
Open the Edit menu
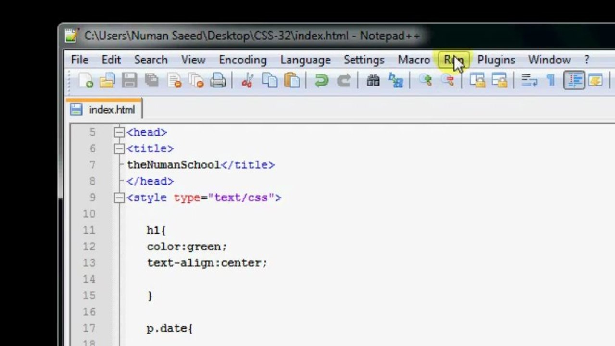coord(111,60)
